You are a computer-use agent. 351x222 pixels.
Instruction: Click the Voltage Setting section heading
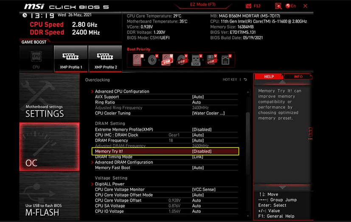point(111,178)
